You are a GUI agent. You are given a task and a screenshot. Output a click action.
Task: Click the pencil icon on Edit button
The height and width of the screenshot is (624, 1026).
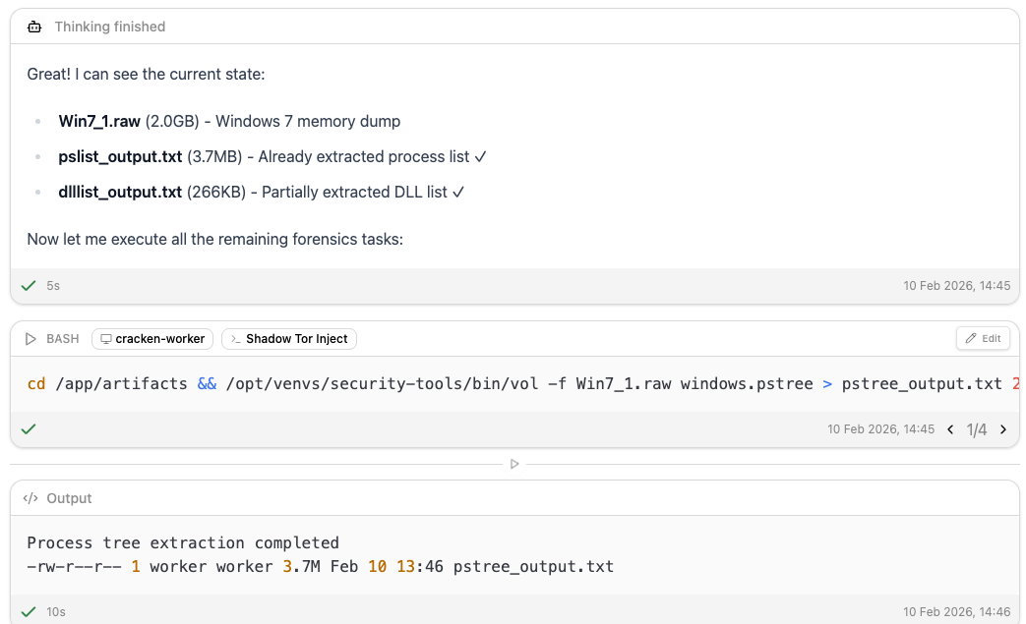tap(971, 338)
